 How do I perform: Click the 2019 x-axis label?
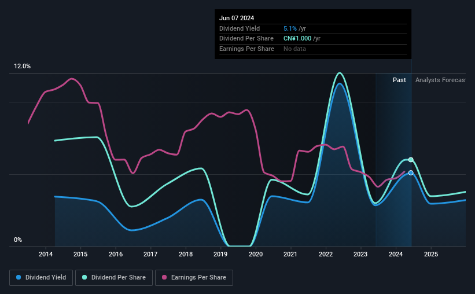(220, 254)
